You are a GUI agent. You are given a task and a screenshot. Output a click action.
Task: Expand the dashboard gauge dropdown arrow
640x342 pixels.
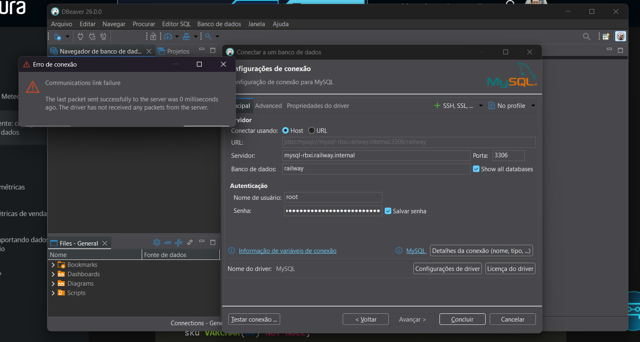177,36
